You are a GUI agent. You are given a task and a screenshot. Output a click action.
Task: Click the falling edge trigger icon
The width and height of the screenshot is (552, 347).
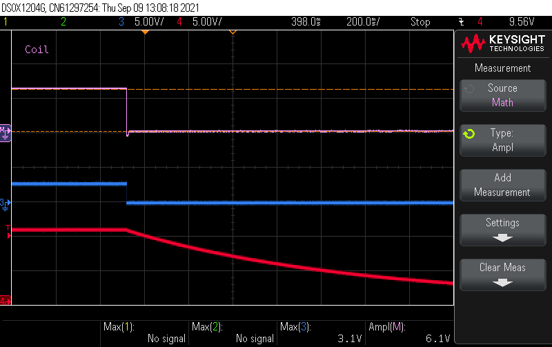point(461,22)
